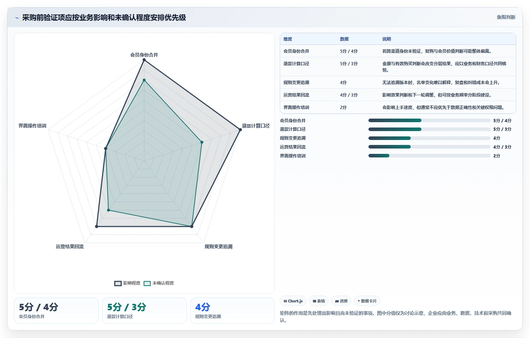This screenshot has height=338, width=530.
Task: Select the 规则变更追溯 progress bar
Action: 429,138
